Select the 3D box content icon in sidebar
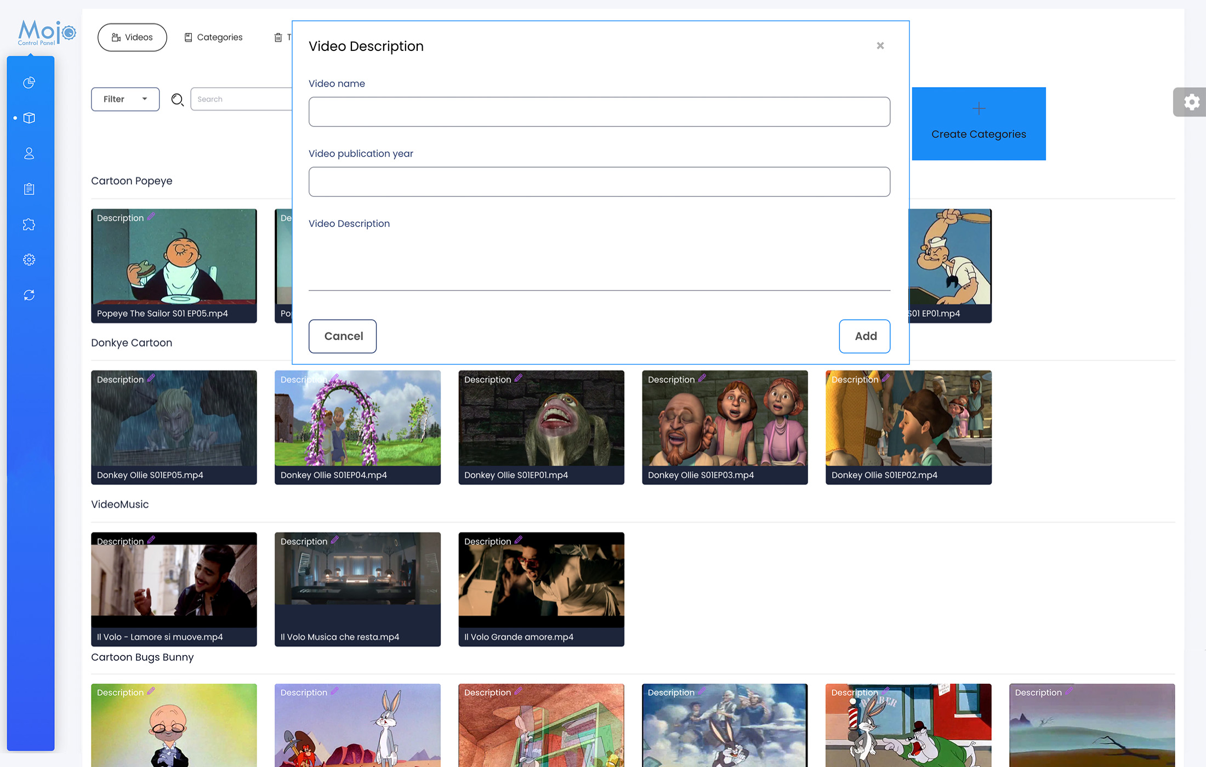This screenshot has height=767, width=1206. 29,117
